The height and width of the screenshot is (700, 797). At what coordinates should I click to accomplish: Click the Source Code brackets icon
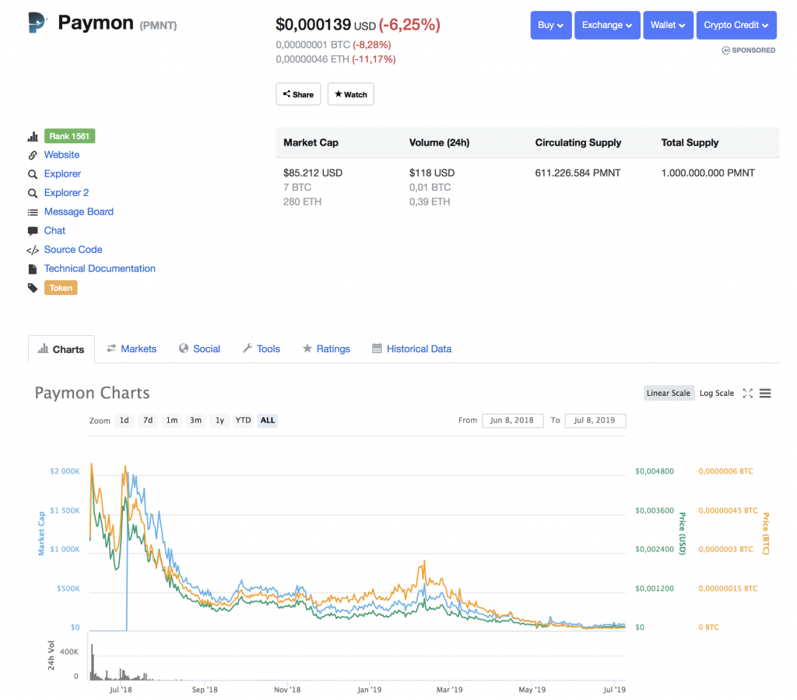pyautogui.click(x=33, y=250)
